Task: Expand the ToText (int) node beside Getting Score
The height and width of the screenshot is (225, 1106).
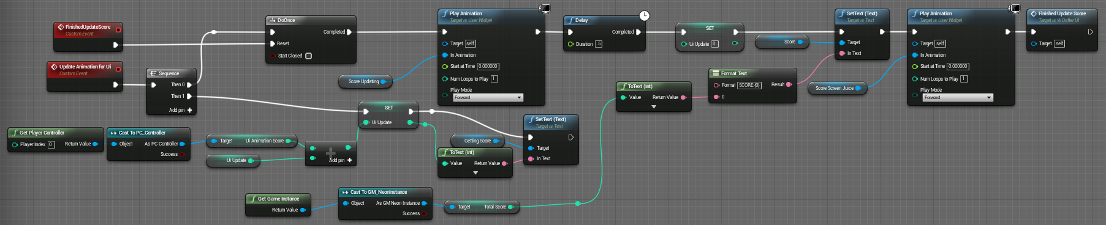Action: tap(475, 173)
